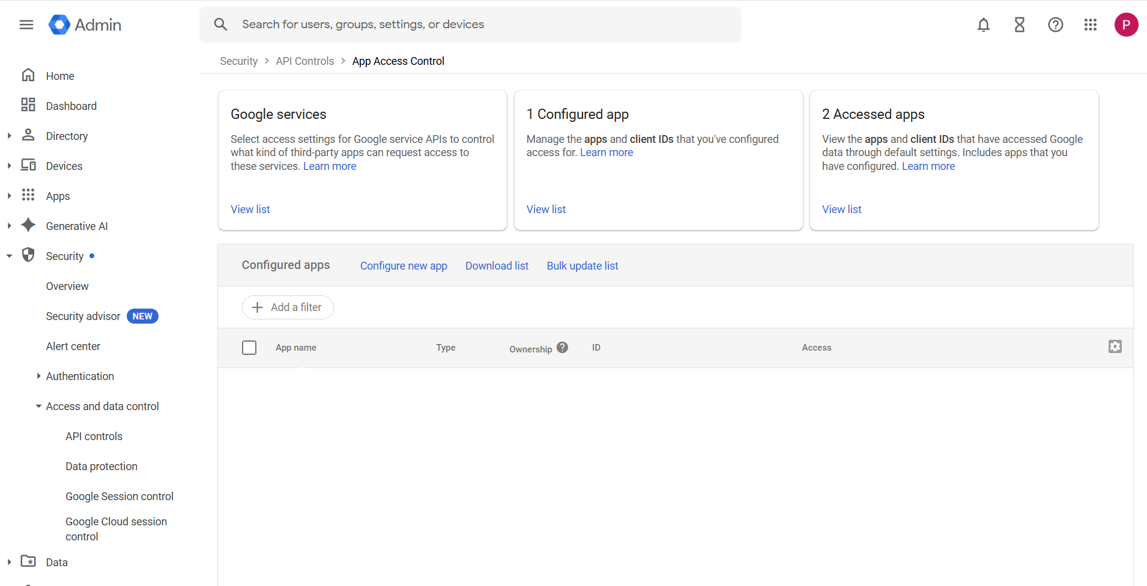
Task: Collapse the Security section
Action: [x=9, y=256]
